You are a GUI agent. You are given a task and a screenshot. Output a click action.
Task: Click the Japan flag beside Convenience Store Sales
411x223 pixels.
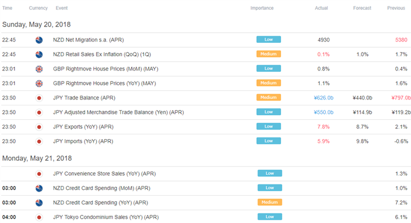click(x=39, y=174)
